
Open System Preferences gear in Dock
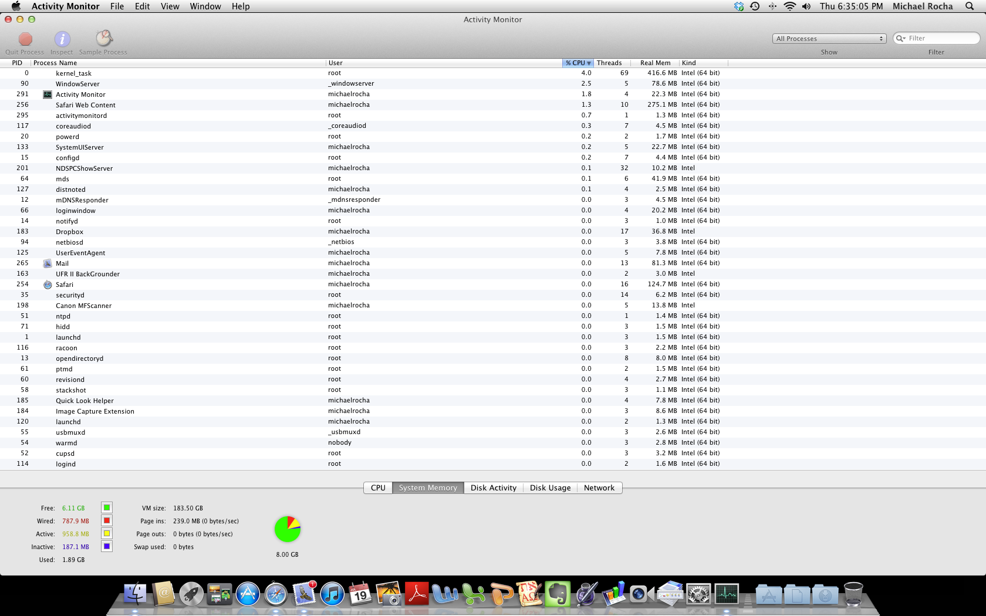(x=698, y=594)
